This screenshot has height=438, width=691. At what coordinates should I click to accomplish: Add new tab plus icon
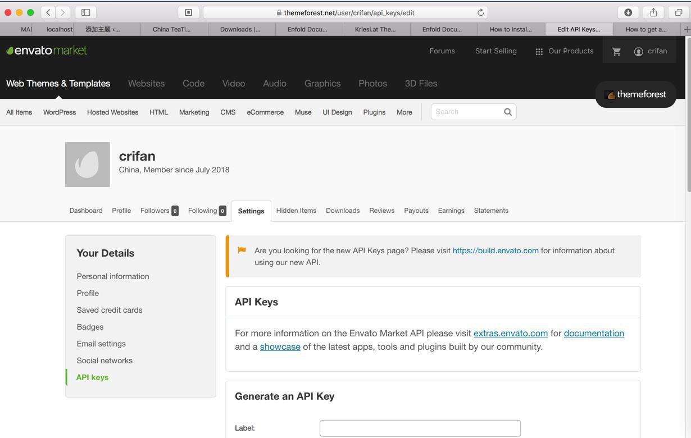click(x=686, y=29)
